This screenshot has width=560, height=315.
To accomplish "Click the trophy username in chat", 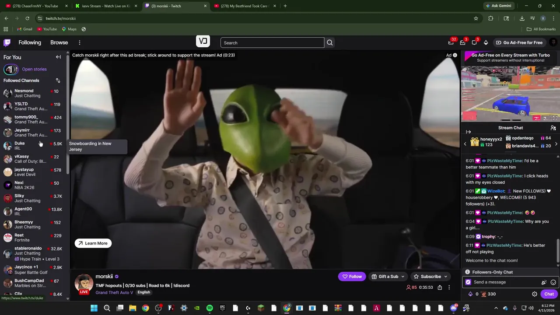I will [x=489, y=237].
